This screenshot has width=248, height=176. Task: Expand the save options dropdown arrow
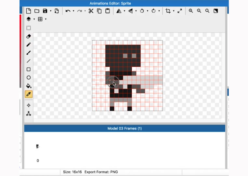tap(51, 11)
